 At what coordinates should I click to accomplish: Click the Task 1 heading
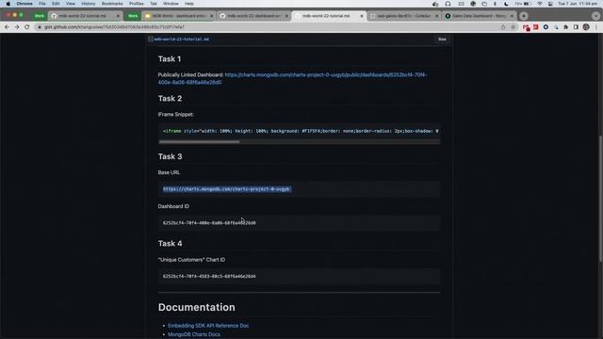[x=170, y=58]
